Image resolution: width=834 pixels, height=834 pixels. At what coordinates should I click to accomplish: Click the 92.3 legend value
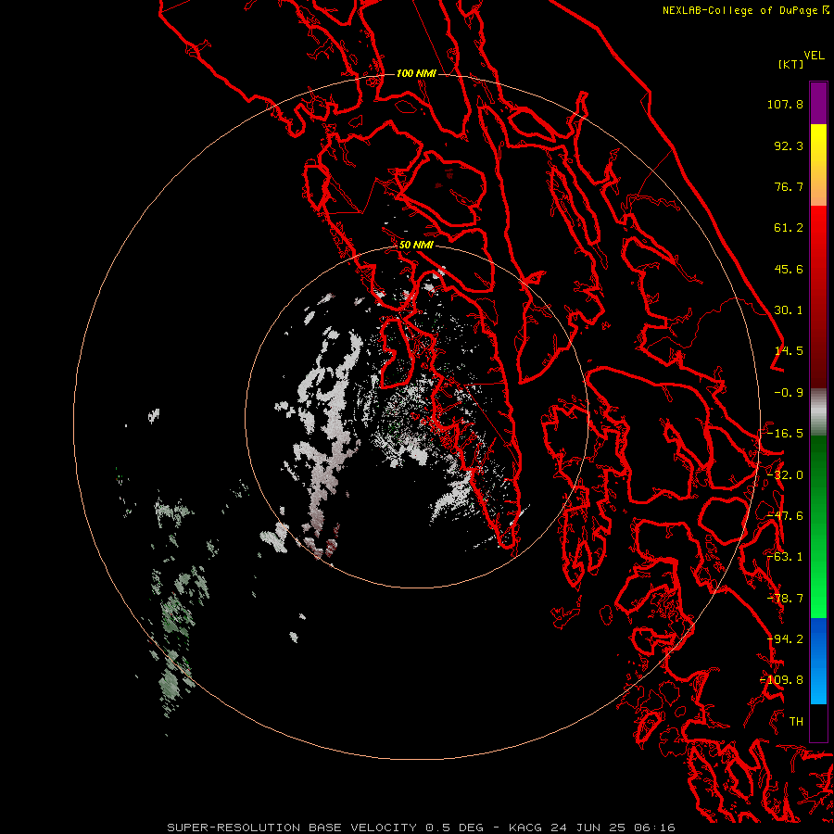coord(789,145)
